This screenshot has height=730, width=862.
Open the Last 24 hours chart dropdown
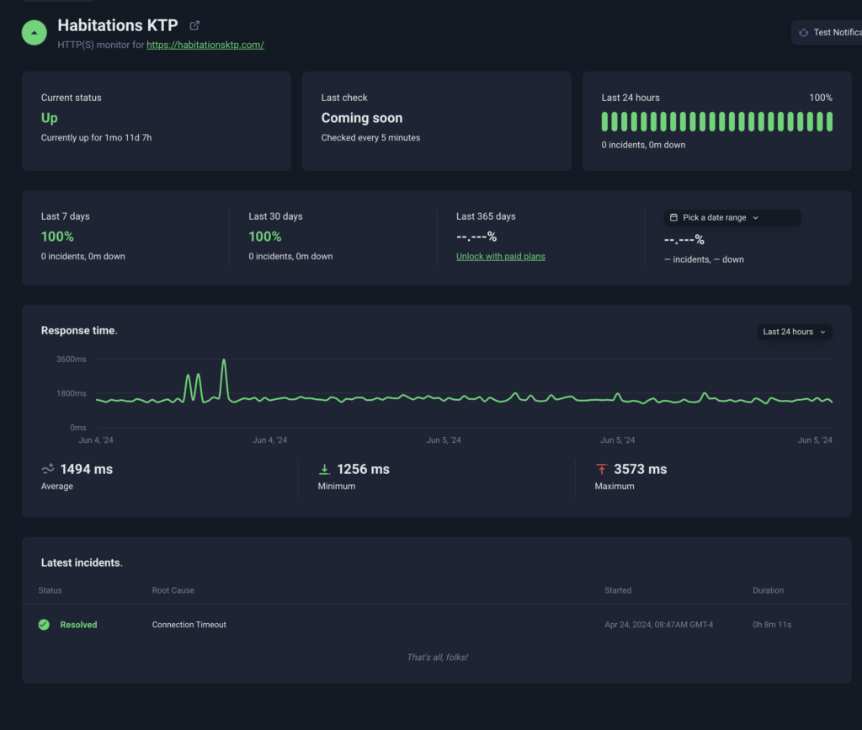pyautogui.click(x=794, y=332)
